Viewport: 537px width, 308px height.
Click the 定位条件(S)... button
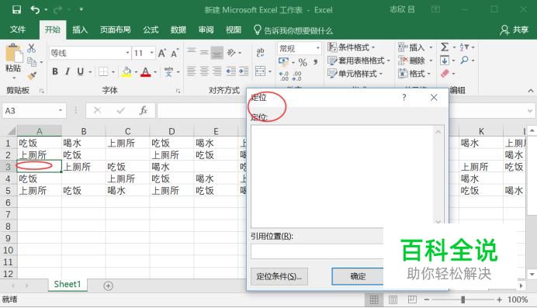(279, 276)
